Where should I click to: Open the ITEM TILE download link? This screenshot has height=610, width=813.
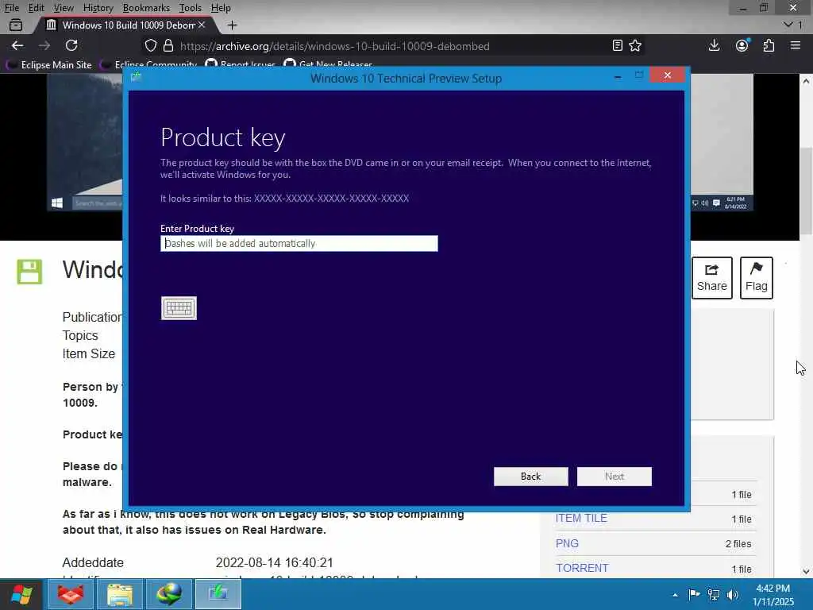pos(581,518)
